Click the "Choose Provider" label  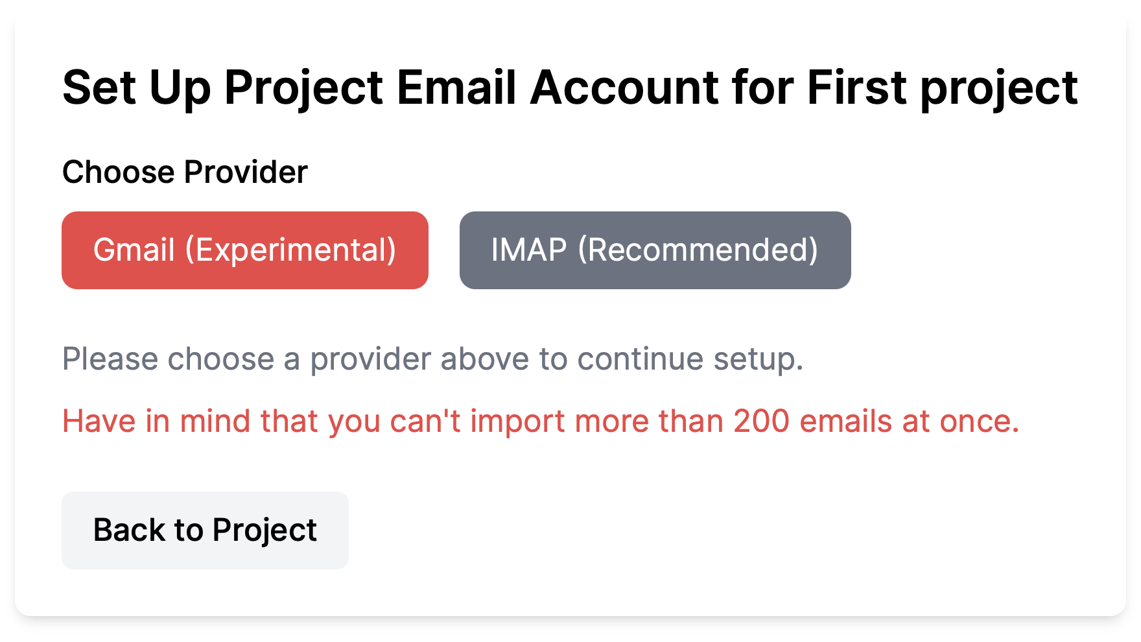coord(185,172)
